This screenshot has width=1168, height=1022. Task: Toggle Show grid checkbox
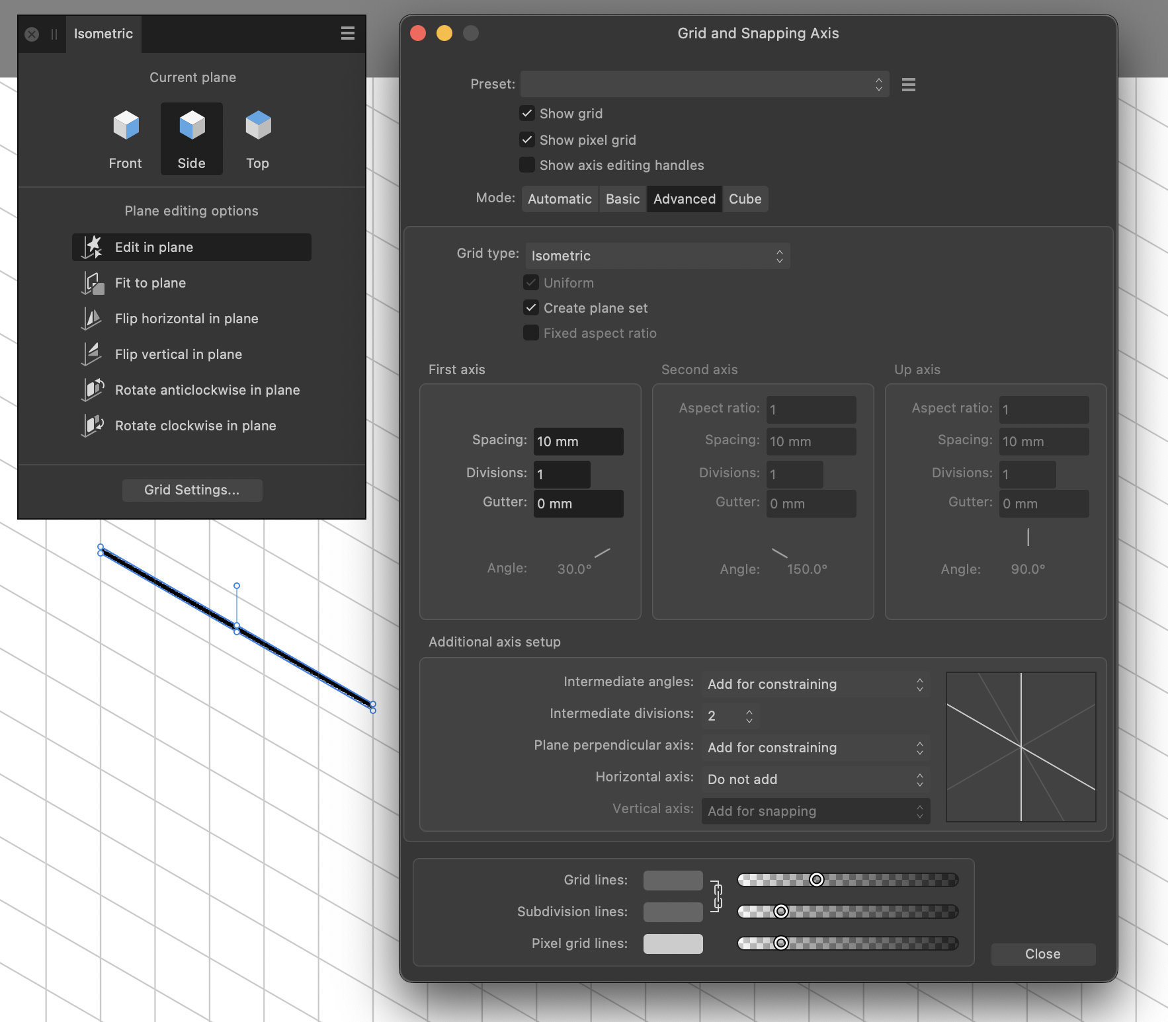point(527,113)
